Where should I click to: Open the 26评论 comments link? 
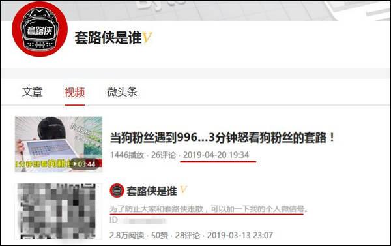pos(164,155)
